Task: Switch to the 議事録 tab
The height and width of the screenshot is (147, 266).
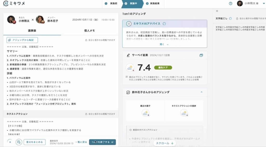Action: coord(32,31)
